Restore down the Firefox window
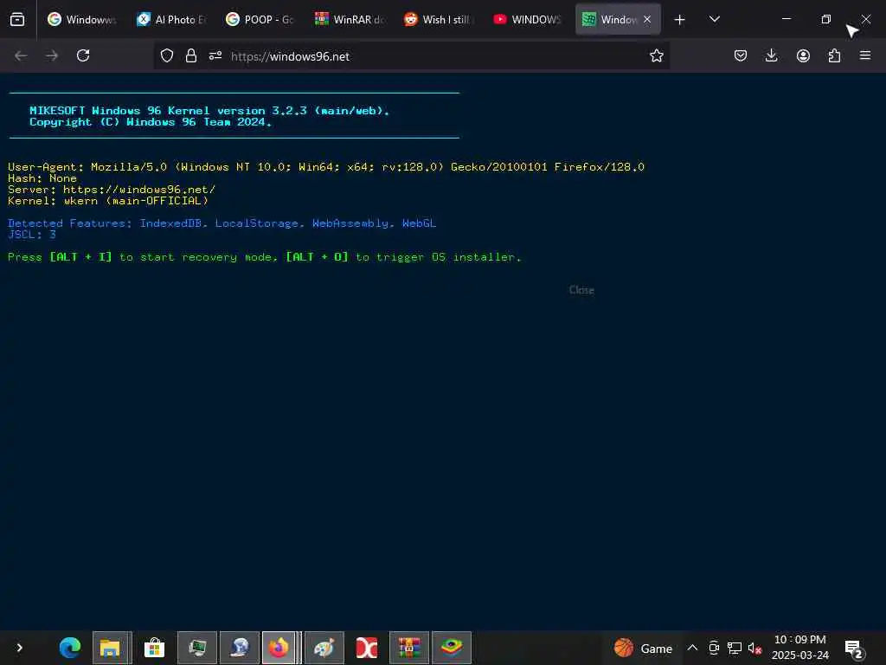886x665 pixels. tap(826, 19)
